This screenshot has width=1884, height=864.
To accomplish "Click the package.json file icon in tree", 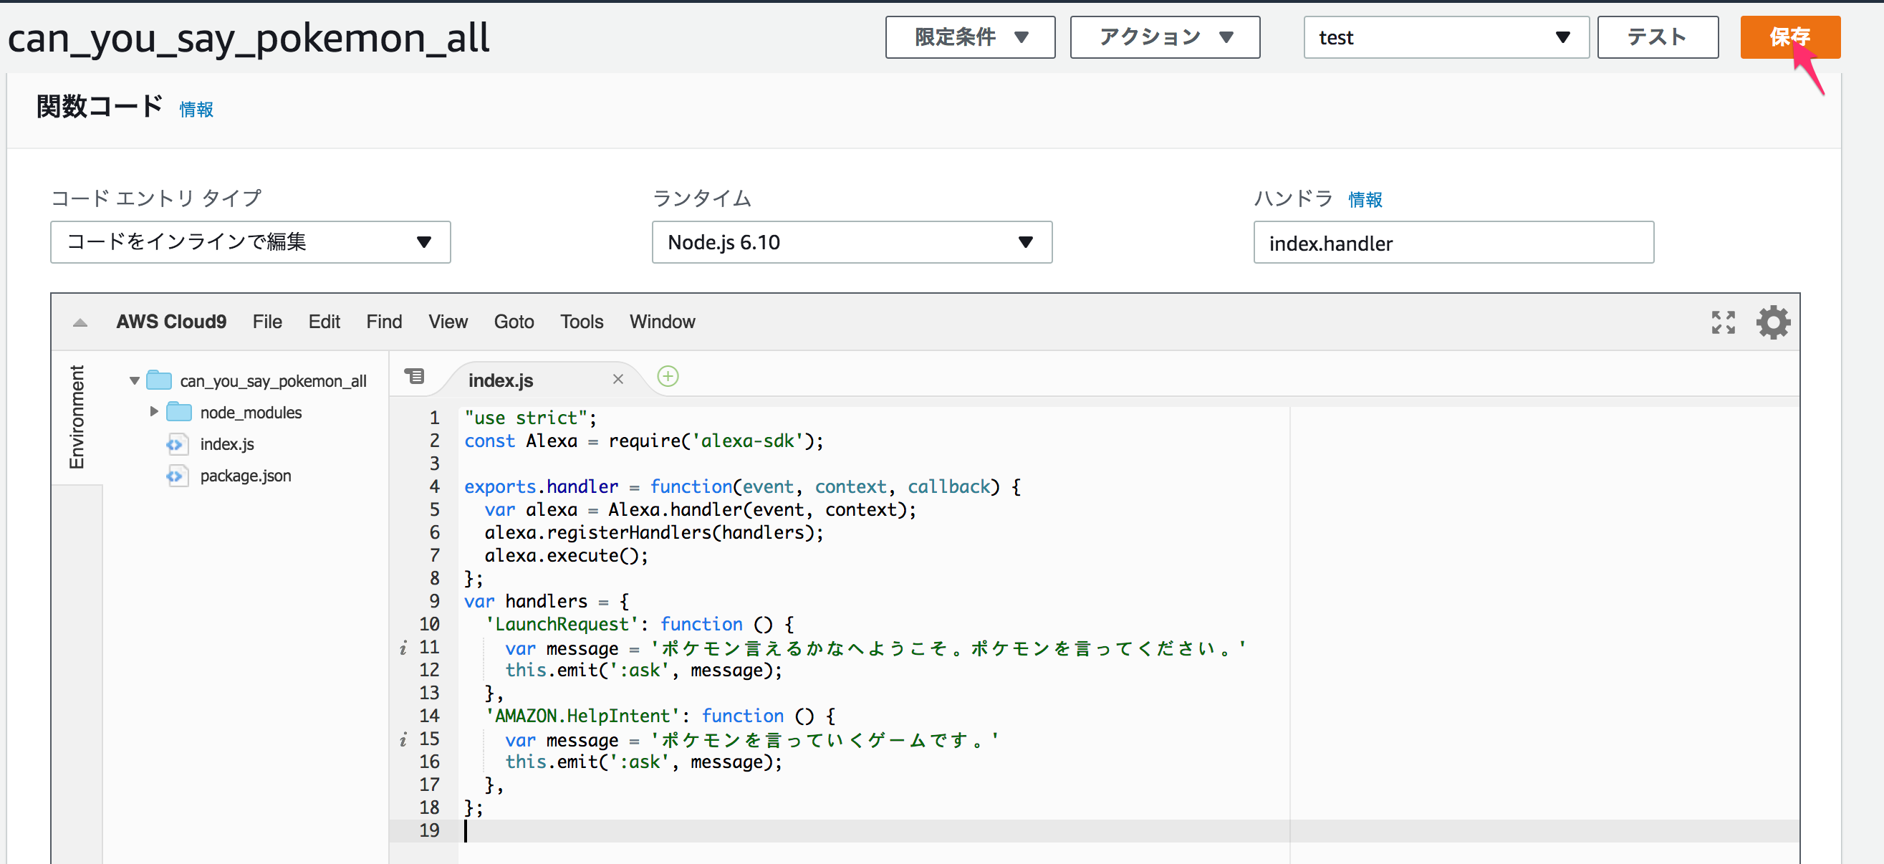I will (176, 476).
